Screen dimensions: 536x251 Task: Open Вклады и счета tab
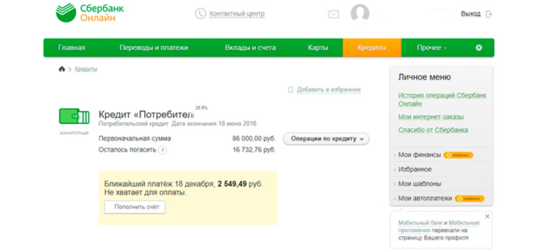click(250, 48)
